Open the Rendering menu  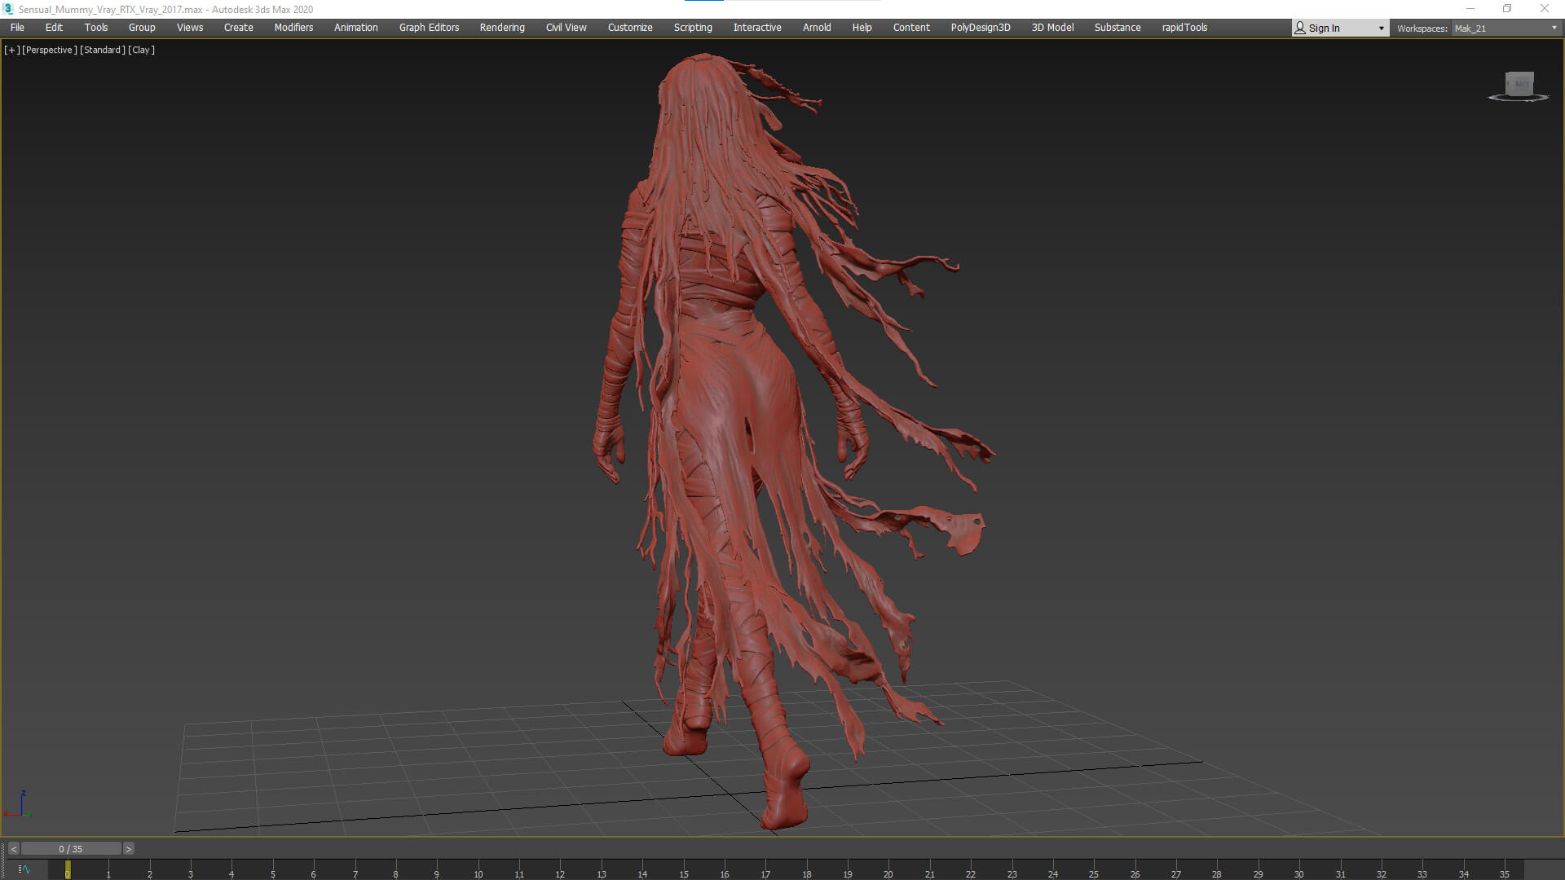pyautogui.click(x=502, y=28)
